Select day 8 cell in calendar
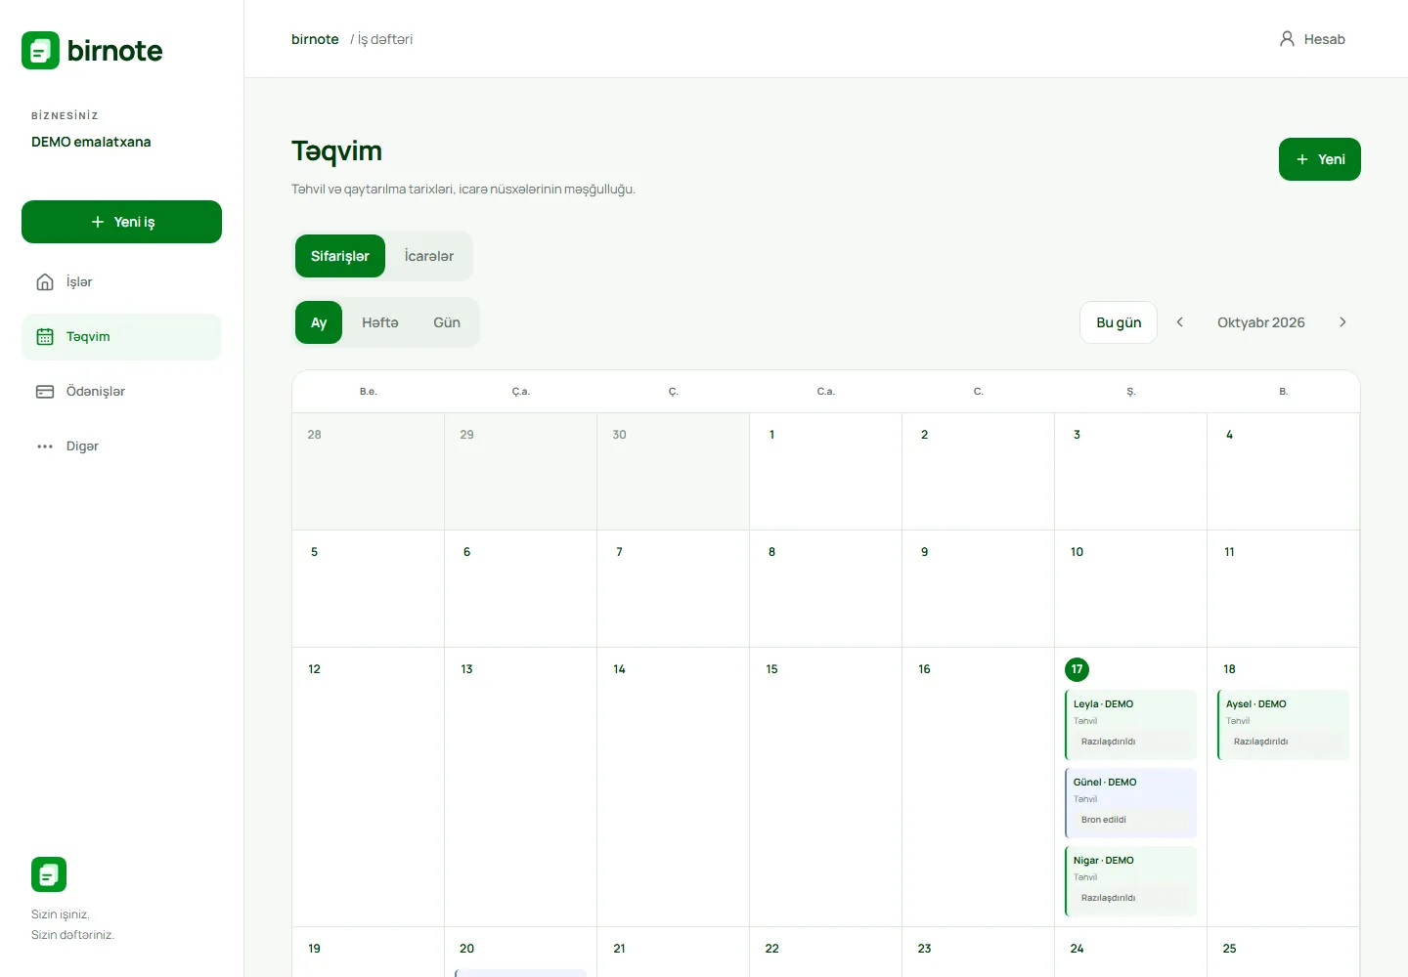1408x977 pixels. click(825, 589)
